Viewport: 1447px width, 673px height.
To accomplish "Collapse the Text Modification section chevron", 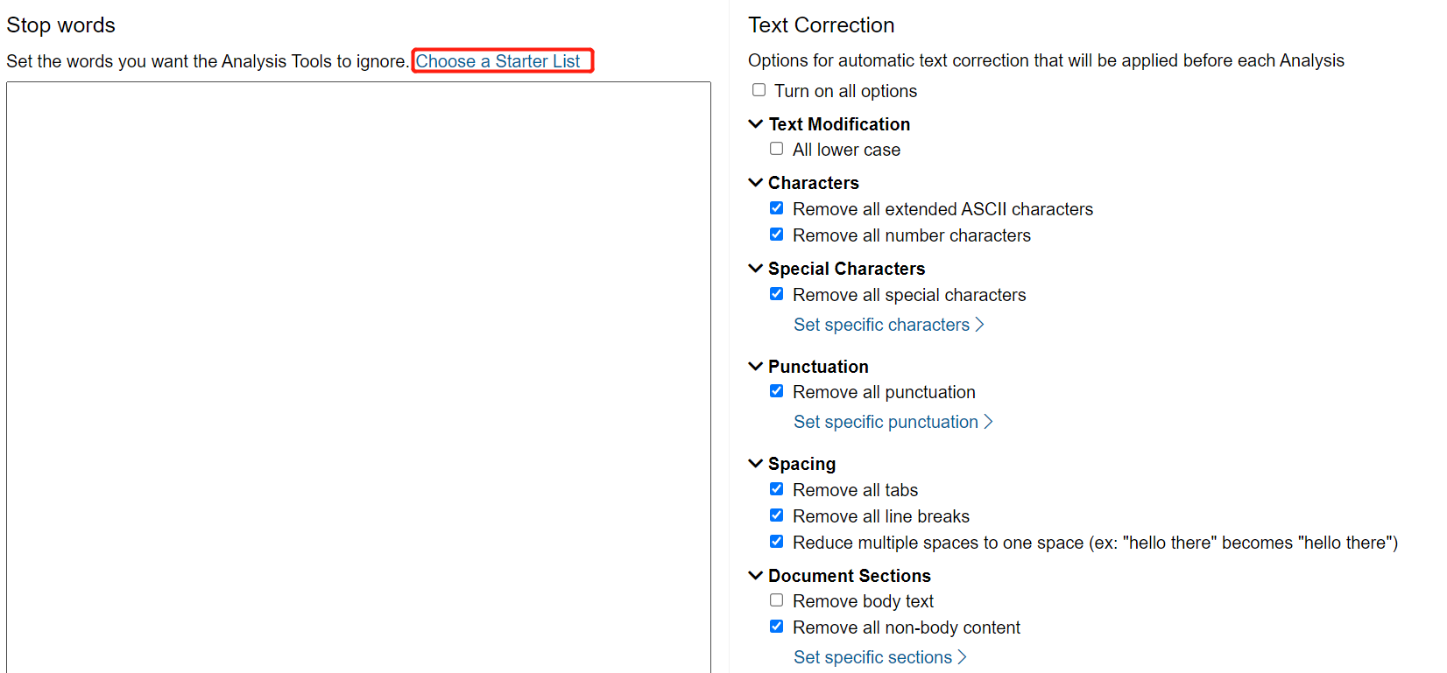I will (756, 124).
